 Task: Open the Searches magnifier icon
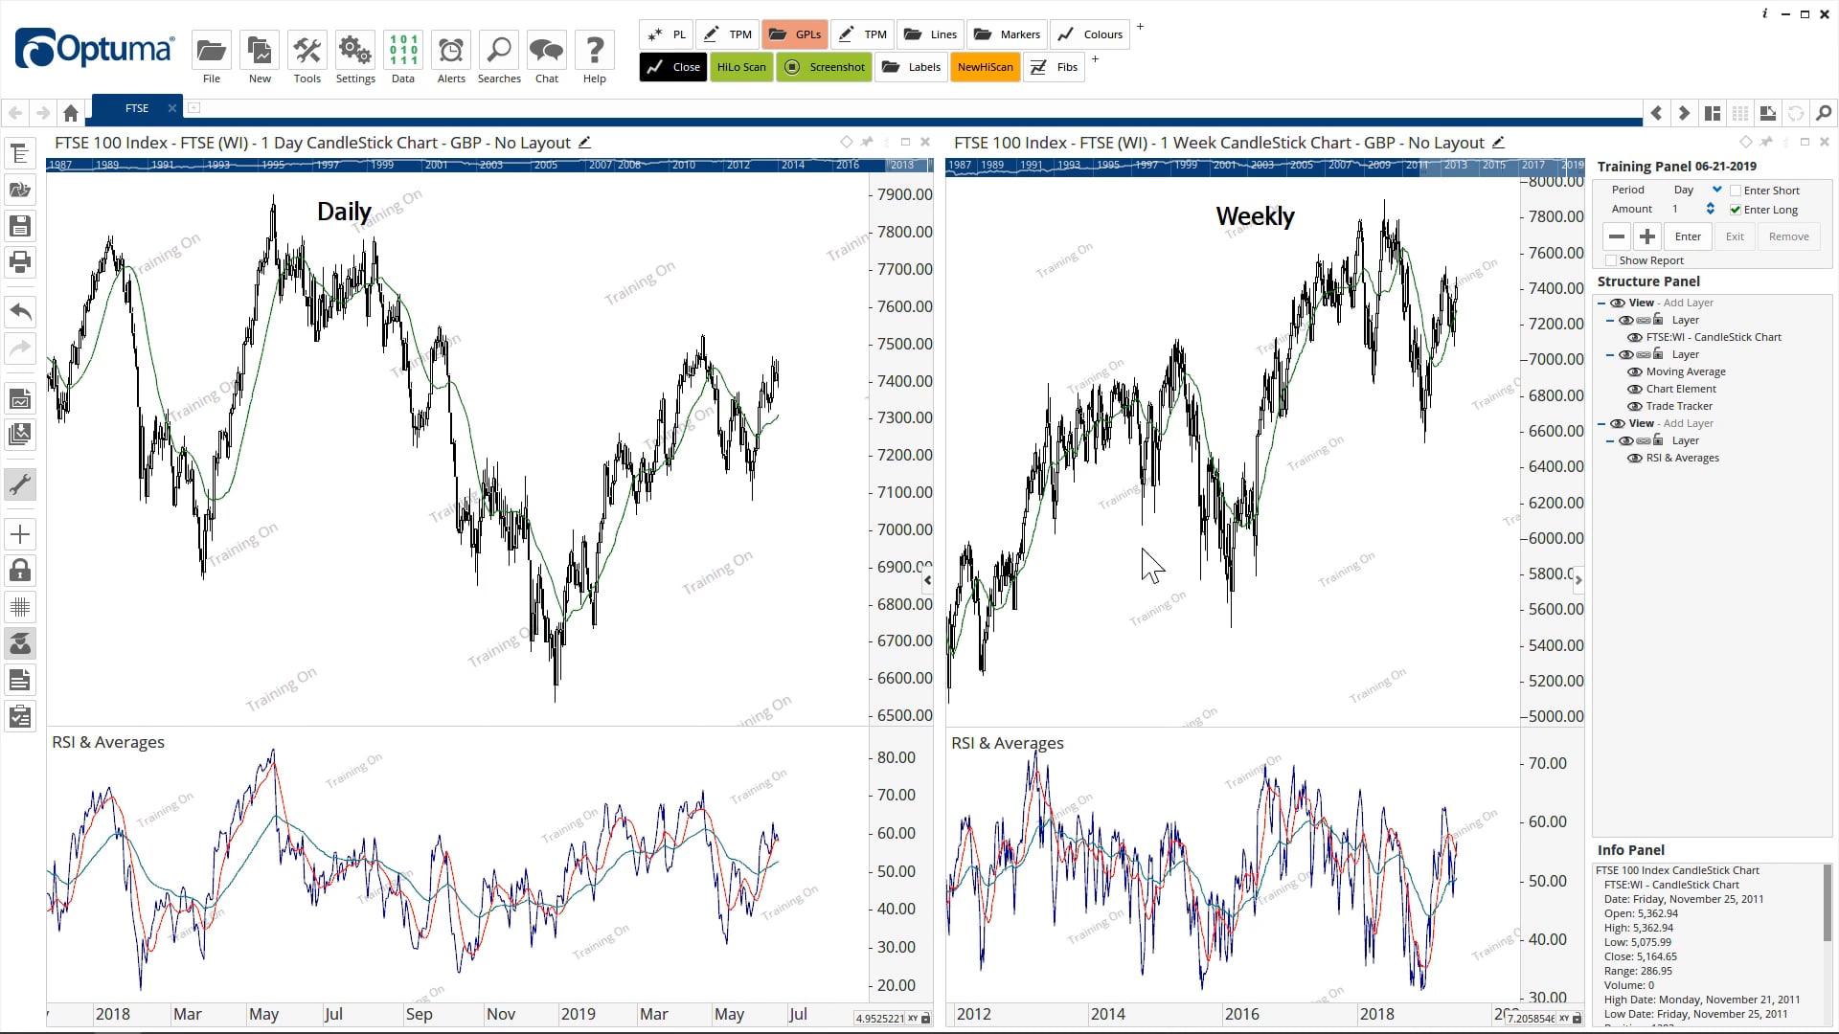[499, 50]
